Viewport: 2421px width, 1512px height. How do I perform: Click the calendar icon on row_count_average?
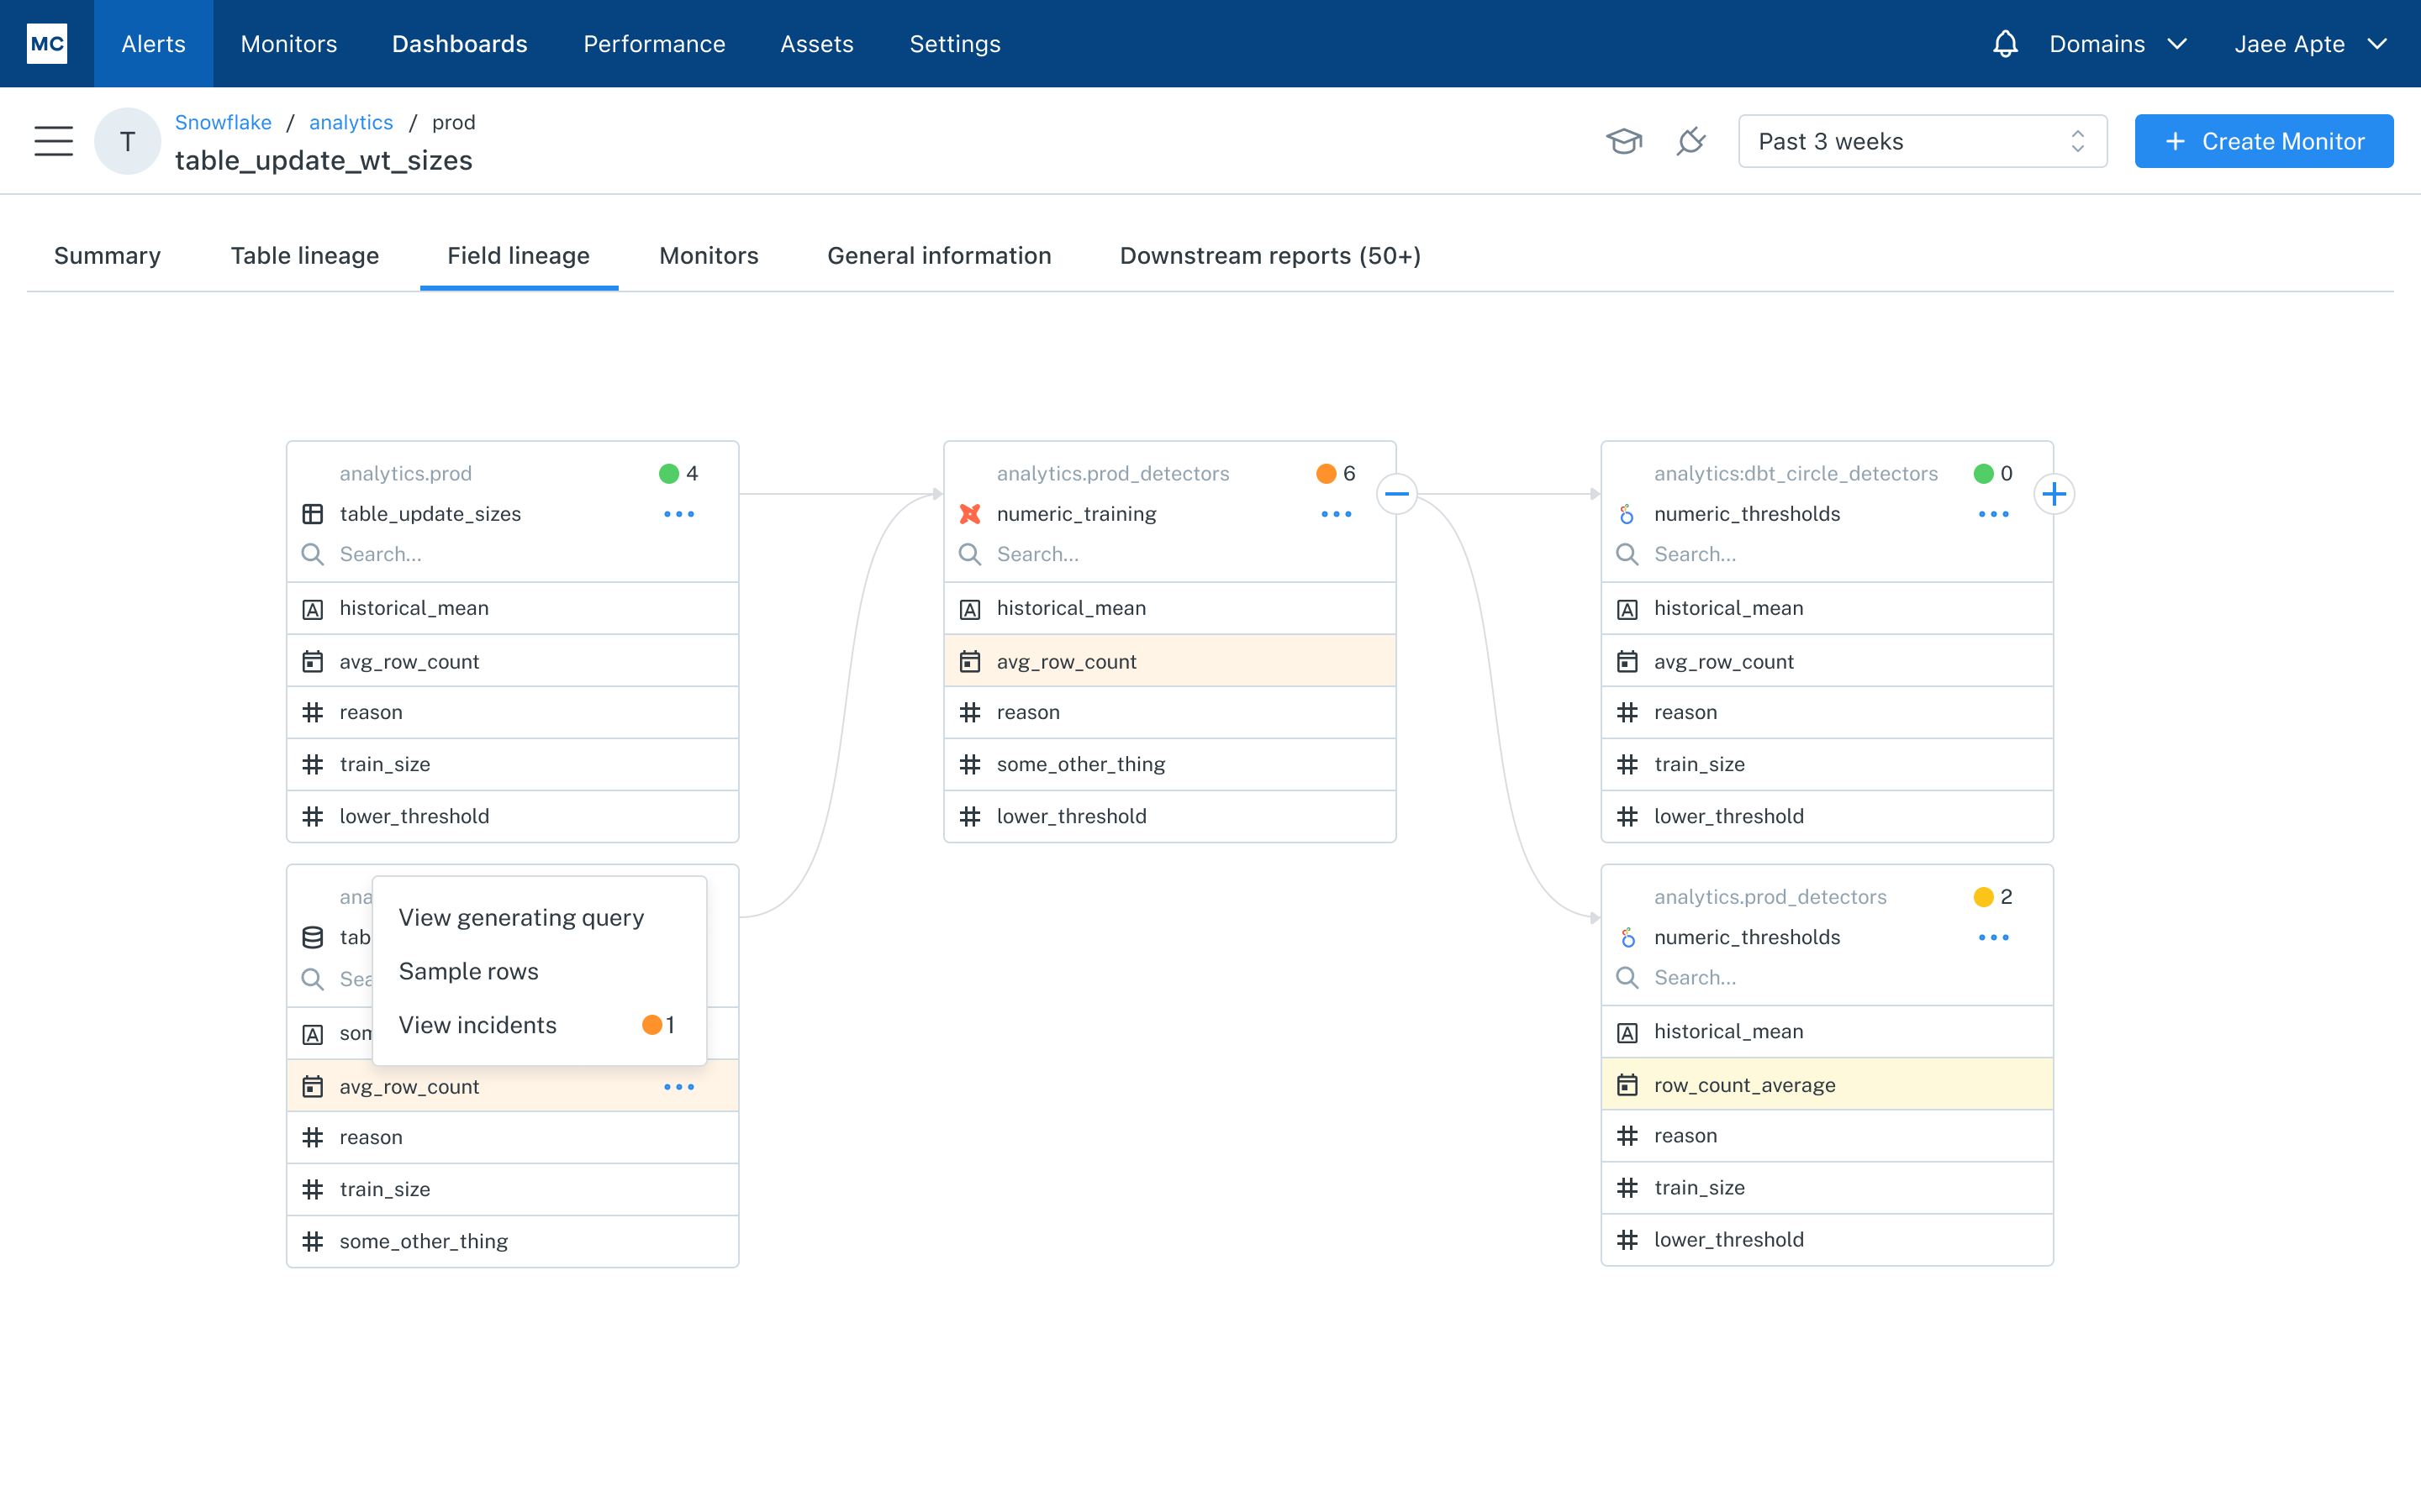point(1627,1085)
